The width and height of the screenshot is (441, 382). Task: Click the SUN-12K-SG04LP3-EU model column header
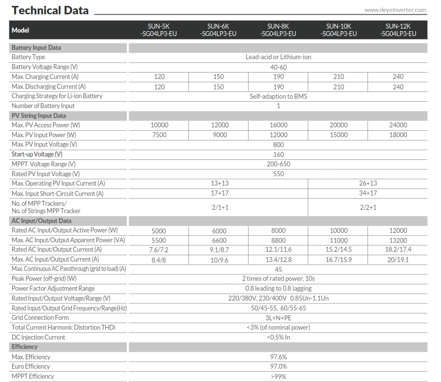(x=398, y=30)
